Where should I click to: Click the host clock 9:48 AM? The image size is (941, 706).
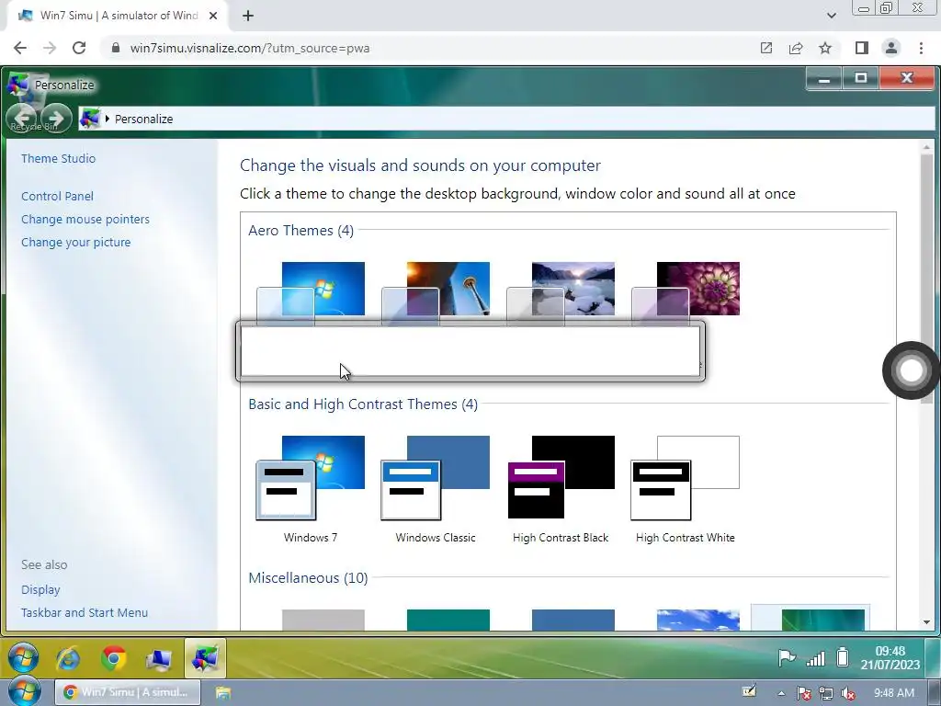(x=893, y=693)
